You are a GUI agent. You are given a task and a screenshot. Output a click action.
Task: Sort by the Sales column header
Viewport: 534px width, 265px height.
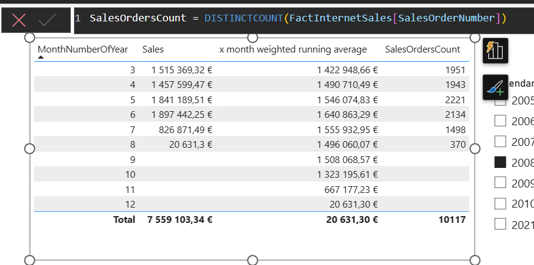(153, 49)
